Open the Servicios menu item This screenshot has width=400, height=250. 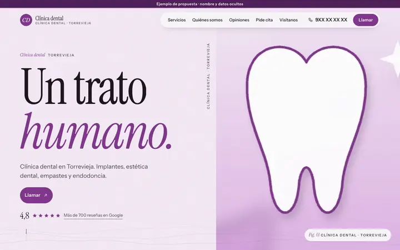point(177,20)
